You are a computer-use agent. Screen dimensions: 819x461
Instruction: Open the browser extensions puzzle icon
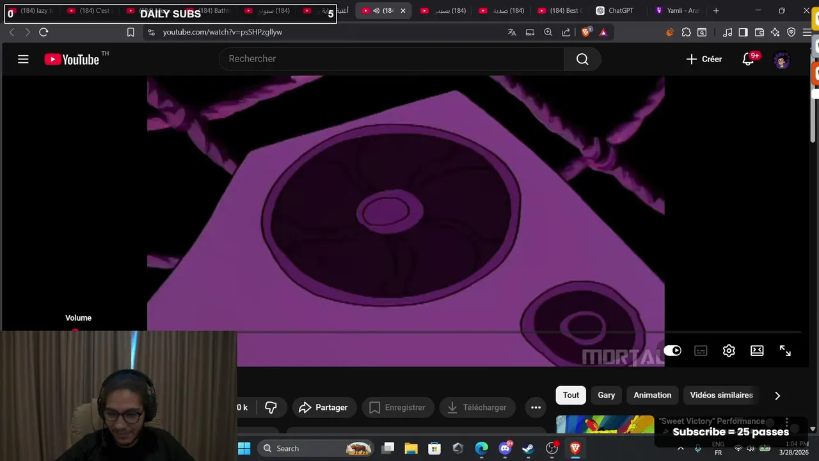687,32
